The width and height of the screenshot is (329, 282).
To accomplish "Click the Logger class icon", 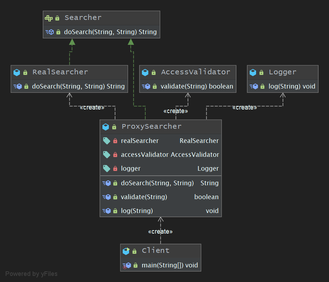I will 253,72.
